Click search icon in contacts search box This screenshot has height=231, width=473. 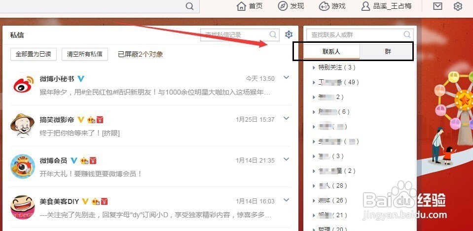pyautogui.click(x=407, y=34)
